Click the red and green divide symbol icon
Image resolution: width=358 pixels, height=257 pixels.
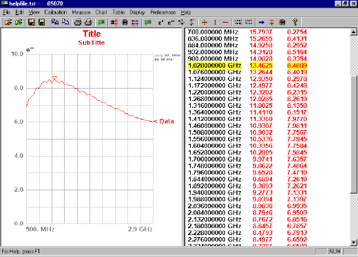click(272, 22)
